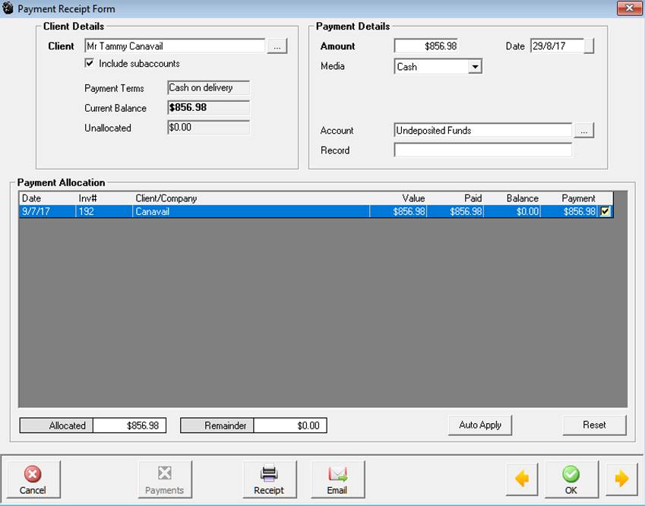Select row date 9/7/17 cell
The height and width of the screenshot is (506, 645).
(x=47, y=211)
